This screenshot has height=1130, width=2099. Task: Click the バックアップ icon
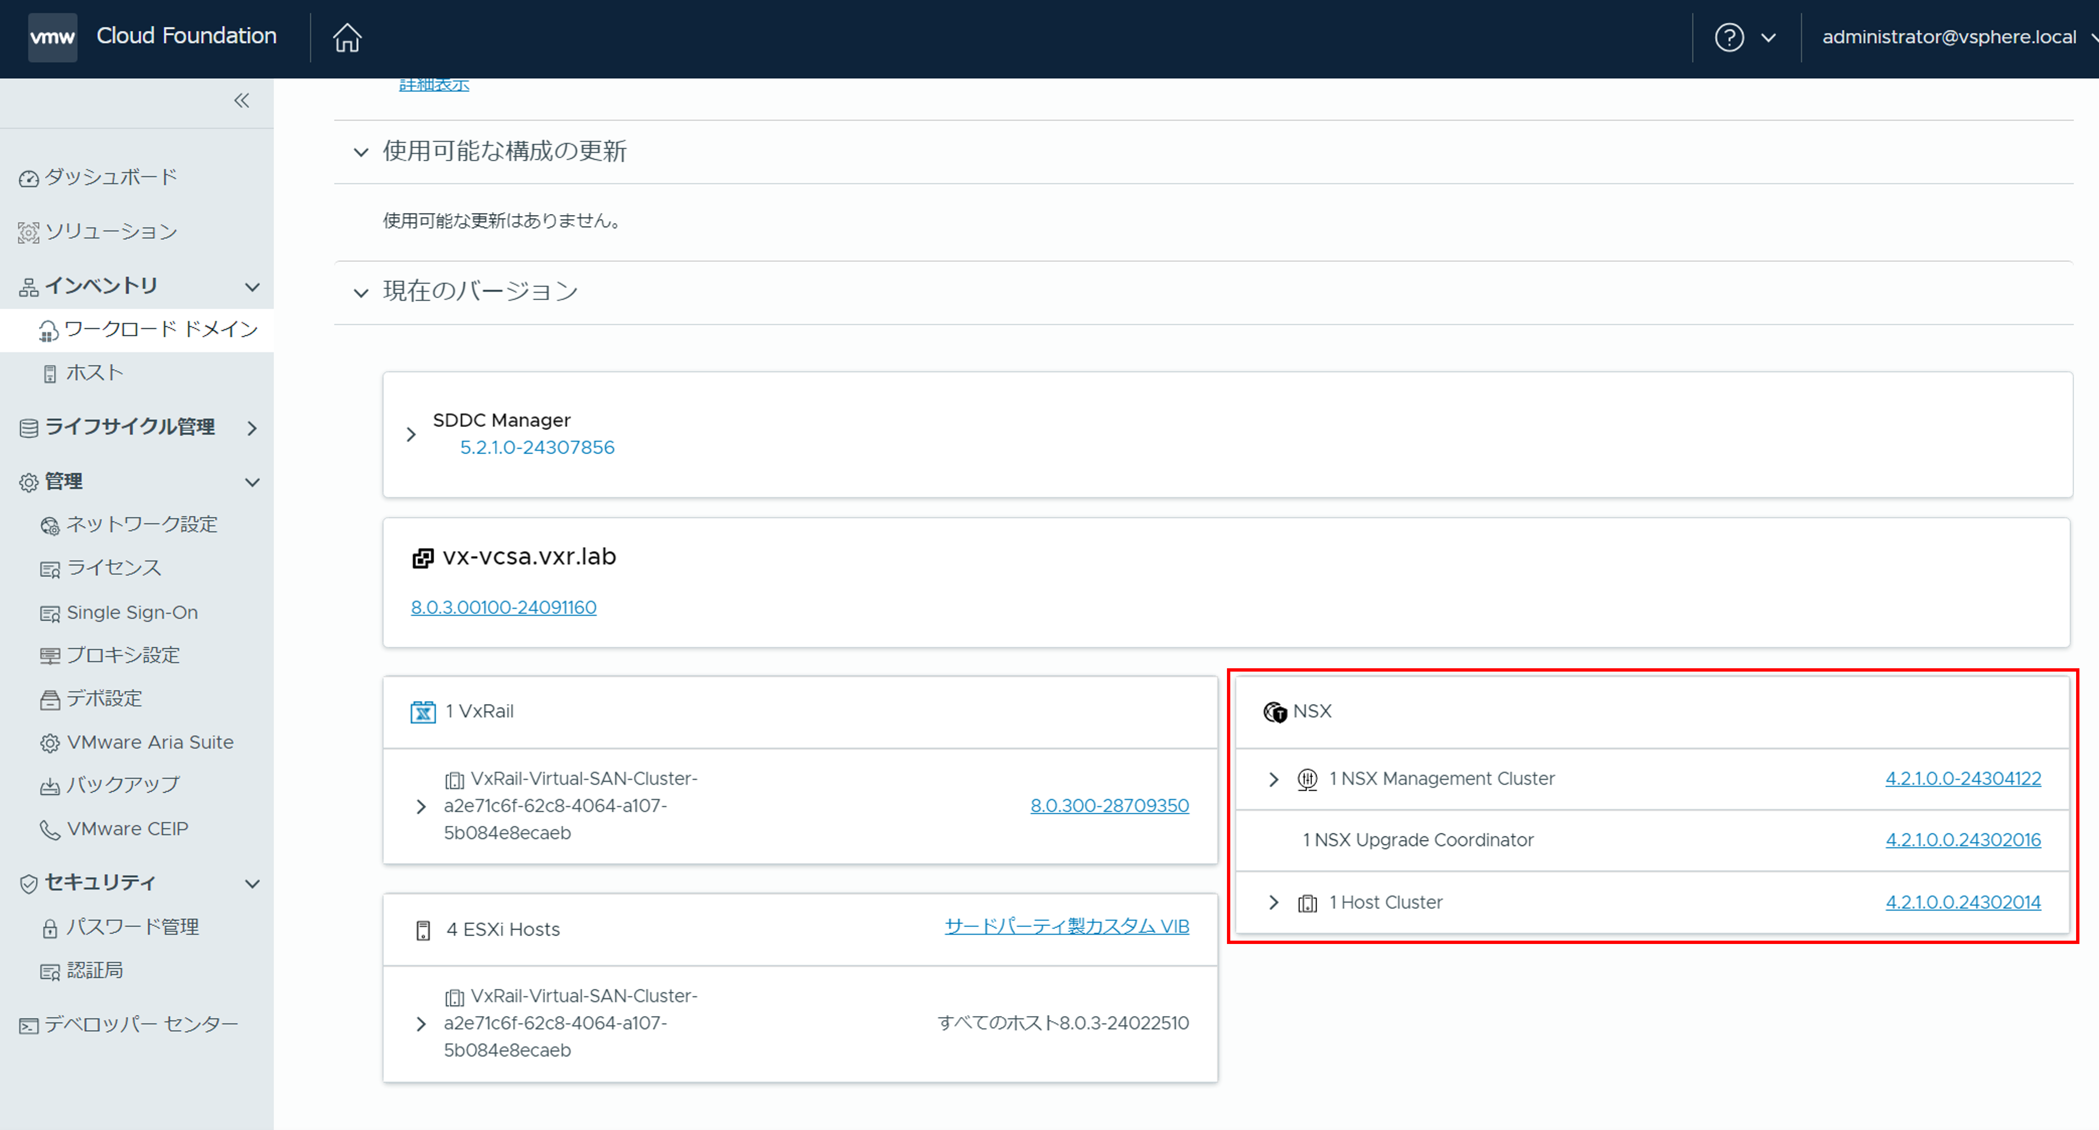[x=50, y=786]
